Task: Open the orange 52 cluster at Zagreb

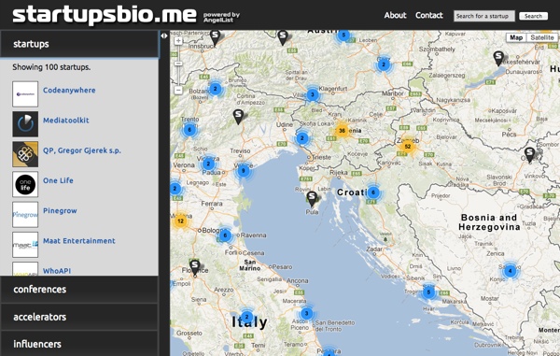Action: (408, 146)
